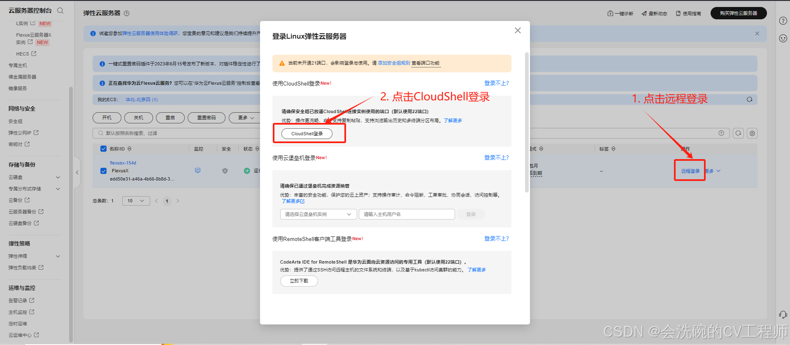This screenshot has width=790, height=345.
Task: Uncheck the flexusx-154d row checkbox
Action: 104,171
